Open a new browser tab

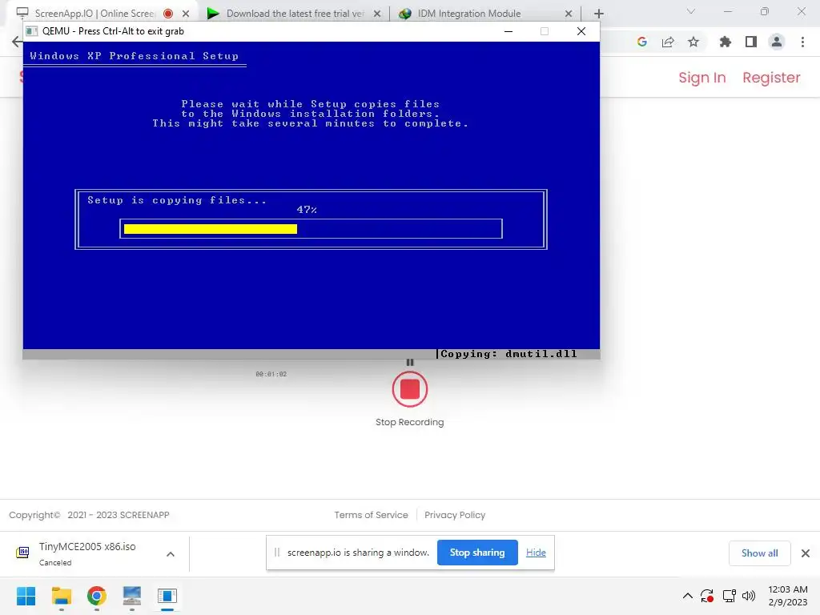(x=599, y=14)
